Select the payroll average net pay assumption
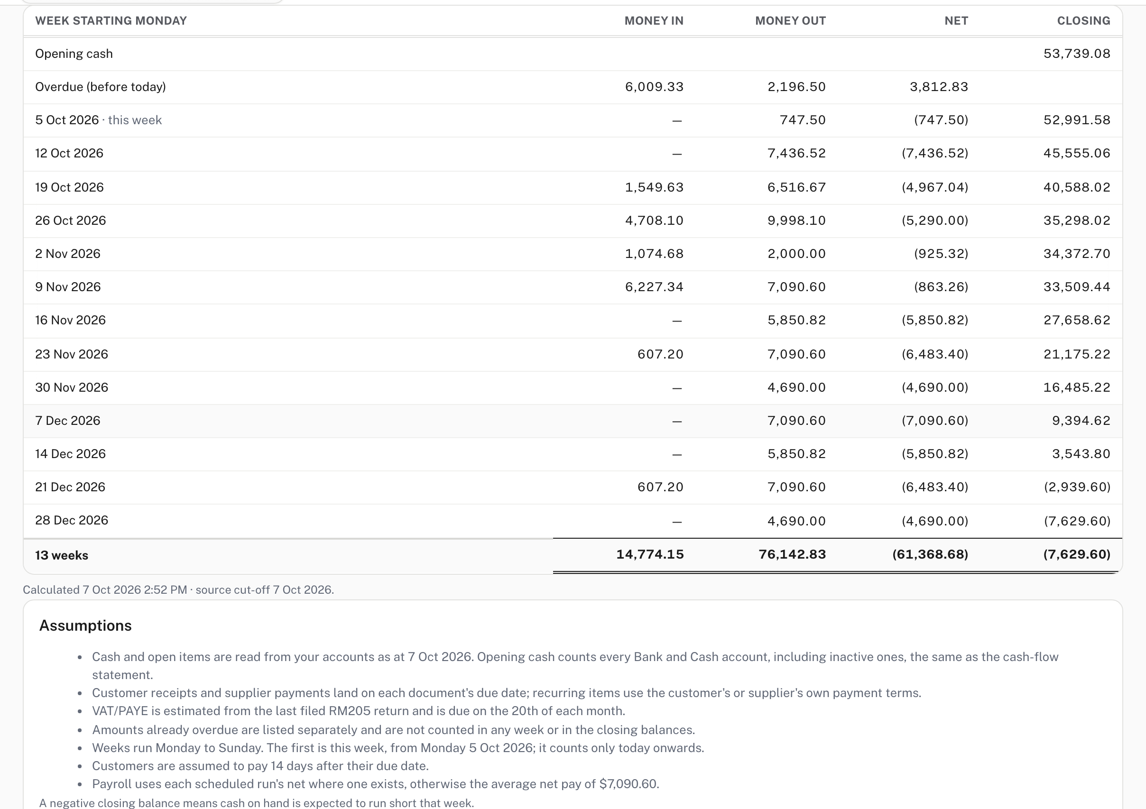The image size is (1146, 809). (x=375, y=784)
